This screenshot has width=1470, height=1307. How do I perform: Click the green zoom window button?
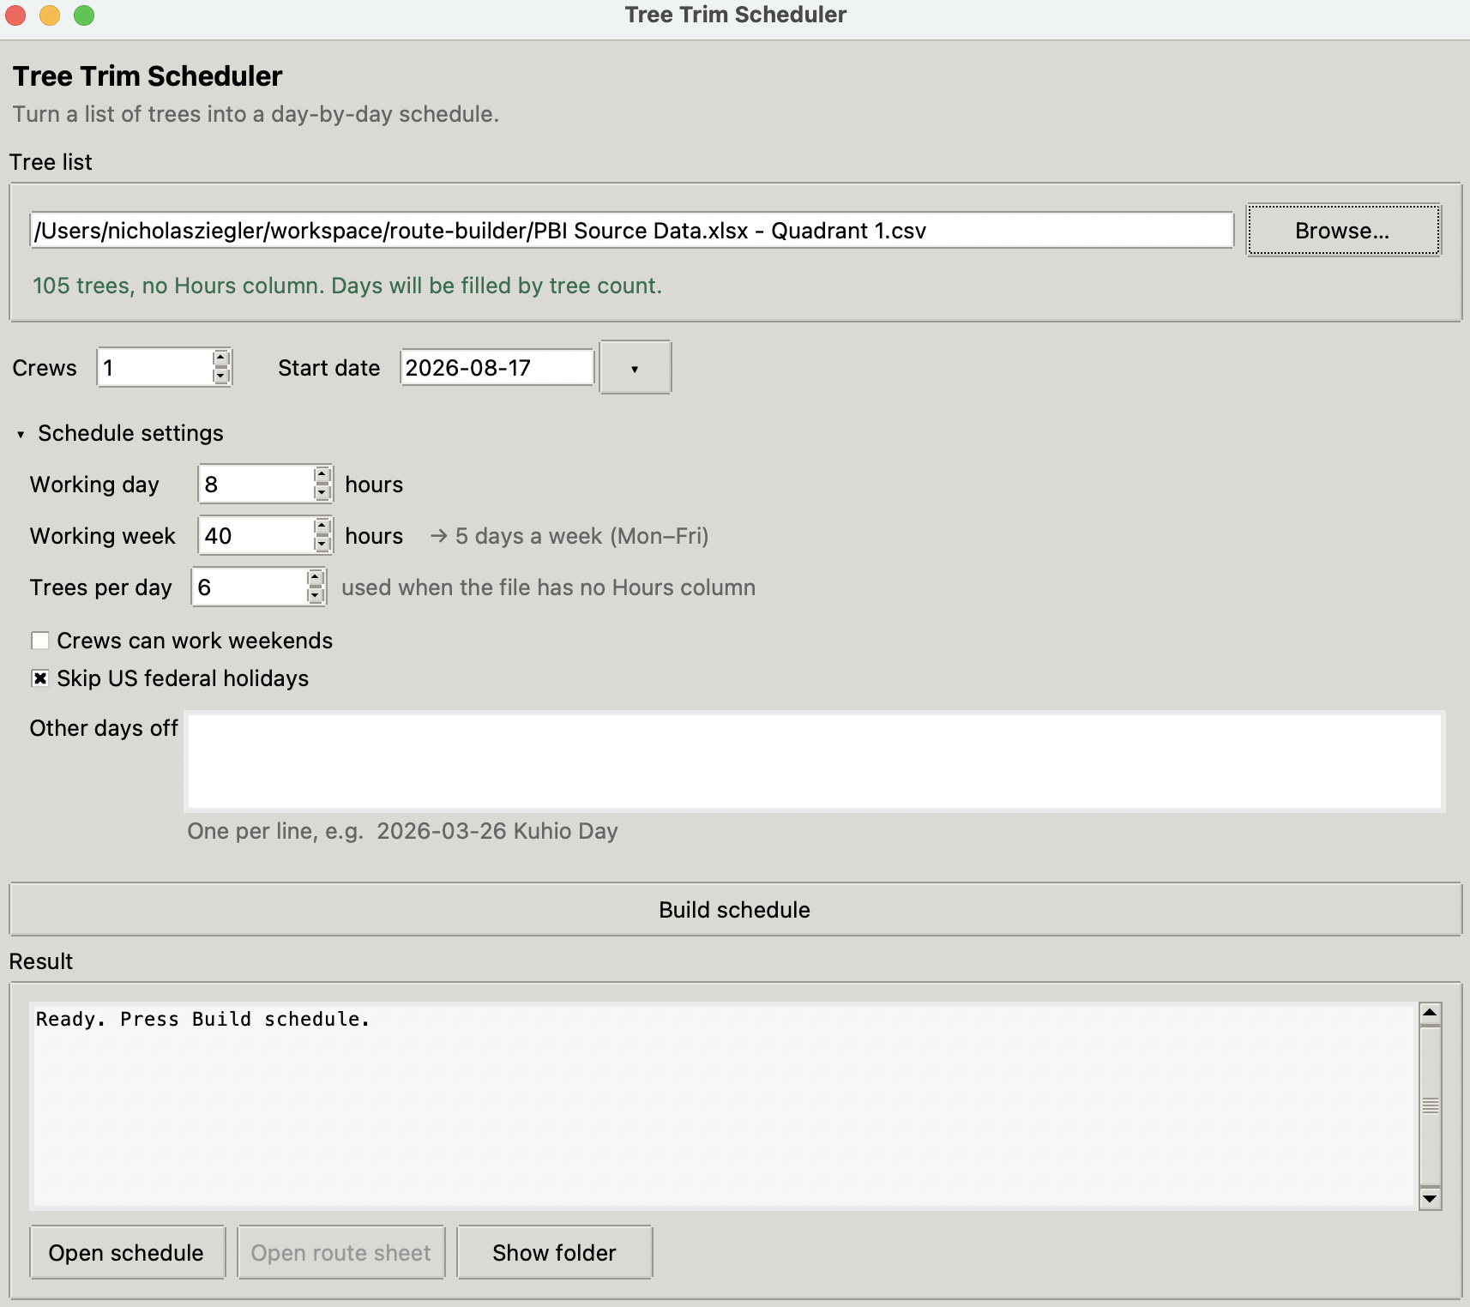84,15
